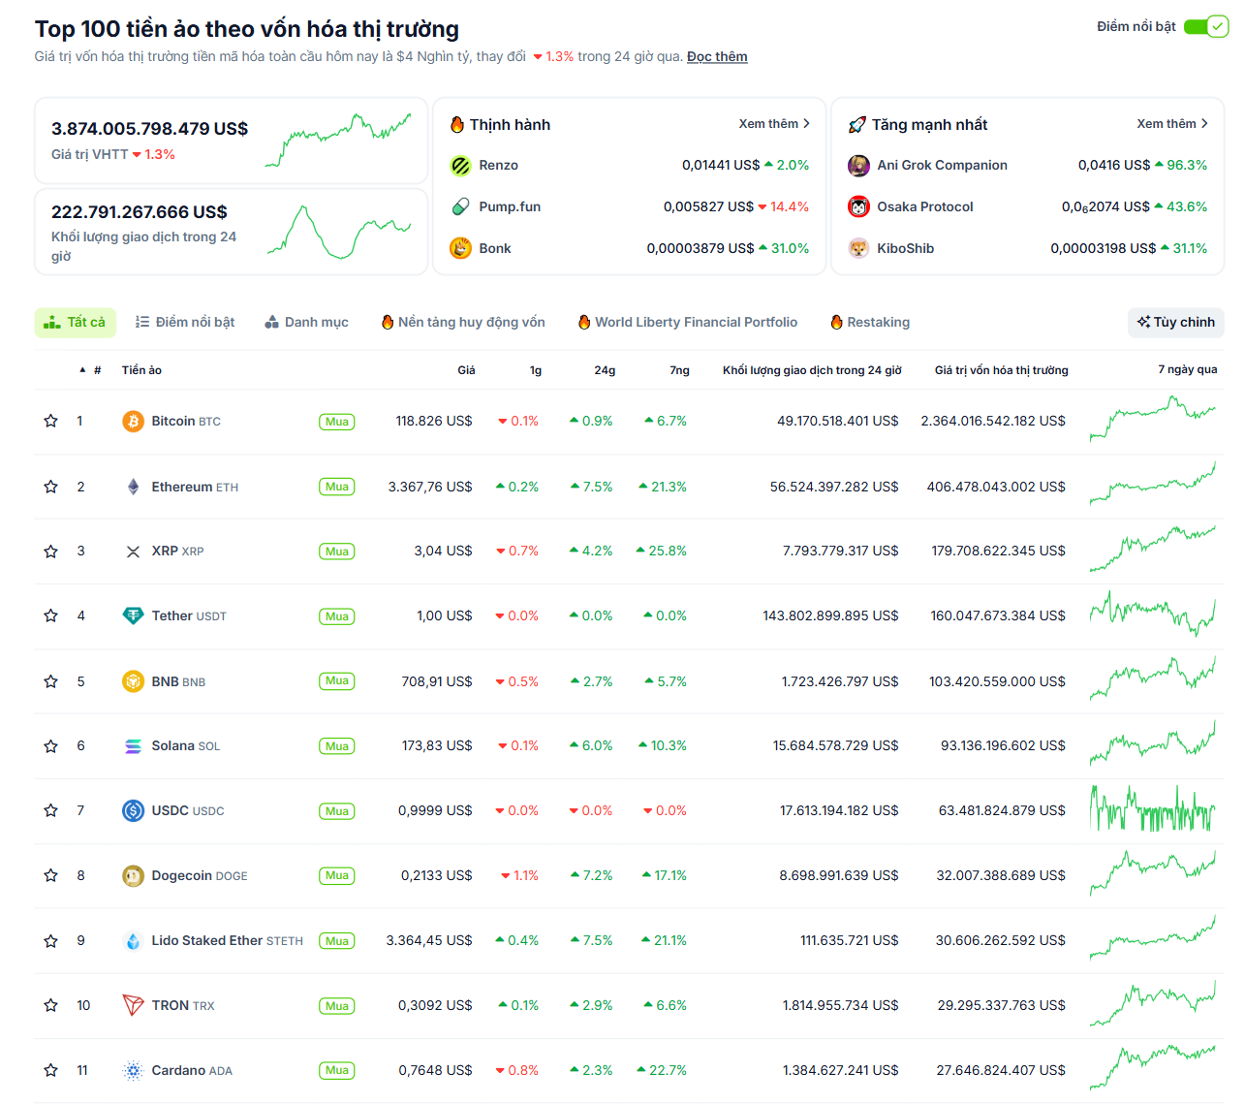Click the Tether logo icon
1245x1104 pixels.
coord(133,616)
